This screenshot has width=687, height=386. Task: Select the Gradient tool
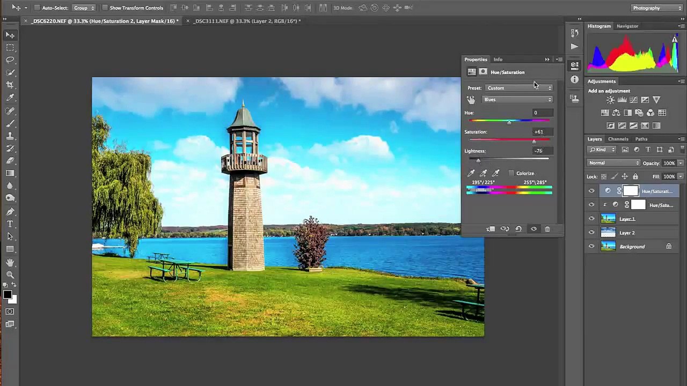coord(10,173)
